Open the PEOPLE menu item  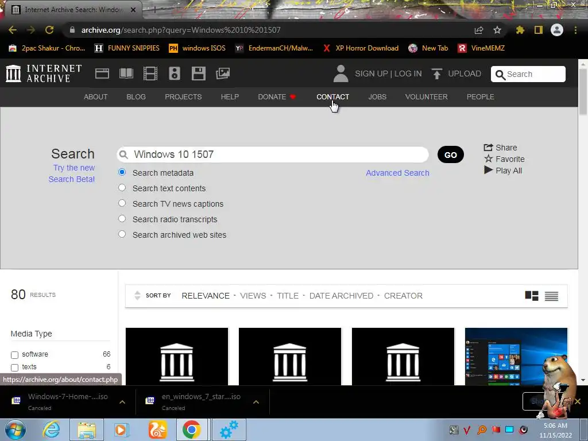[481, 96]
